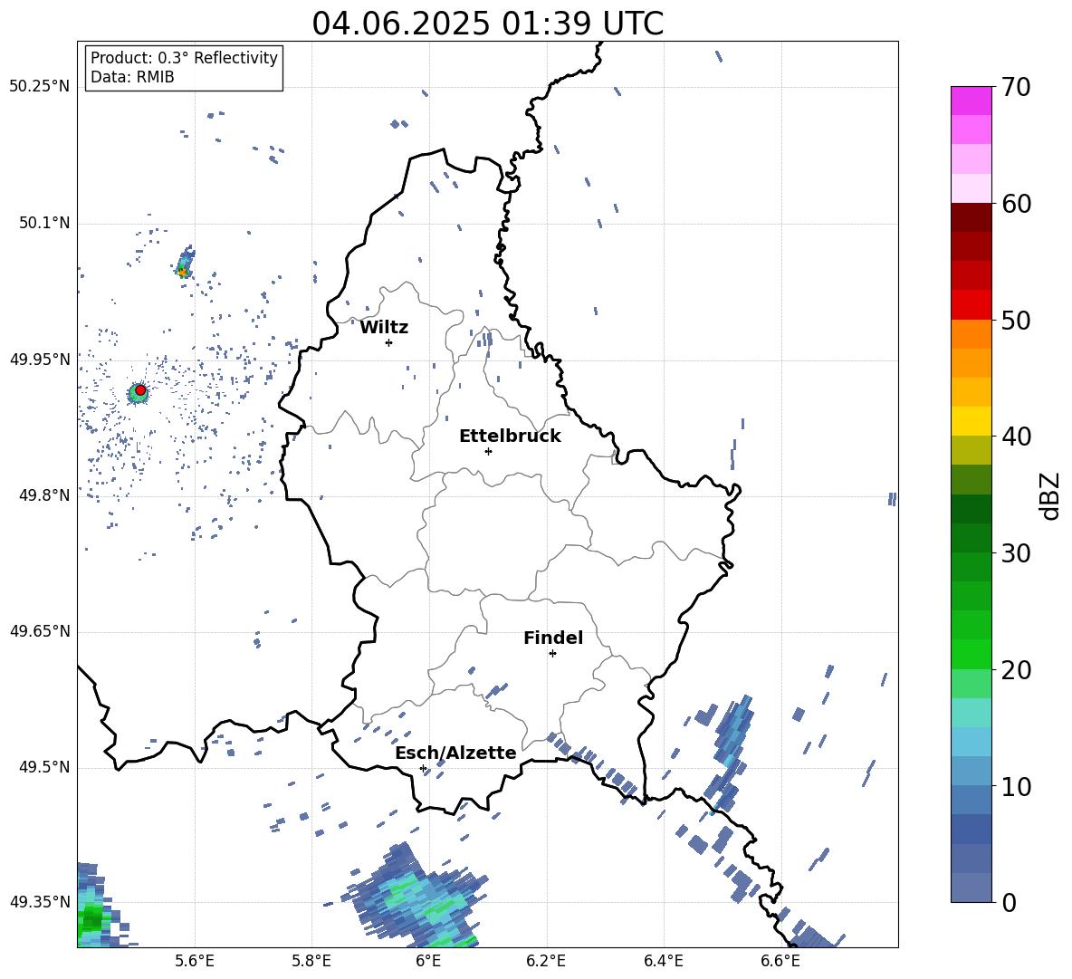Viewport: 1072px width, 979px height.
Task: Select the Esch/Alzette city label
Action: [x=455, y=753]
